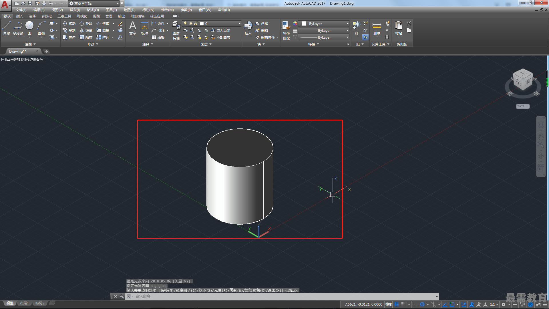Click the ViewCube in the drawing area
Screen dimensions: 549x309
(523, 80)
